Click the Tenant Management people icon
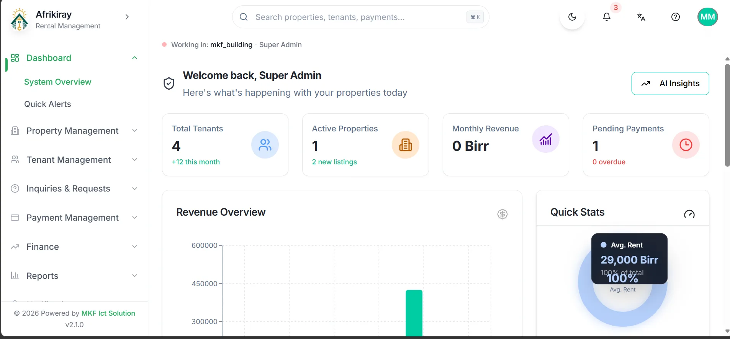This screenshot has height=339, width=730. coord(15,160)
